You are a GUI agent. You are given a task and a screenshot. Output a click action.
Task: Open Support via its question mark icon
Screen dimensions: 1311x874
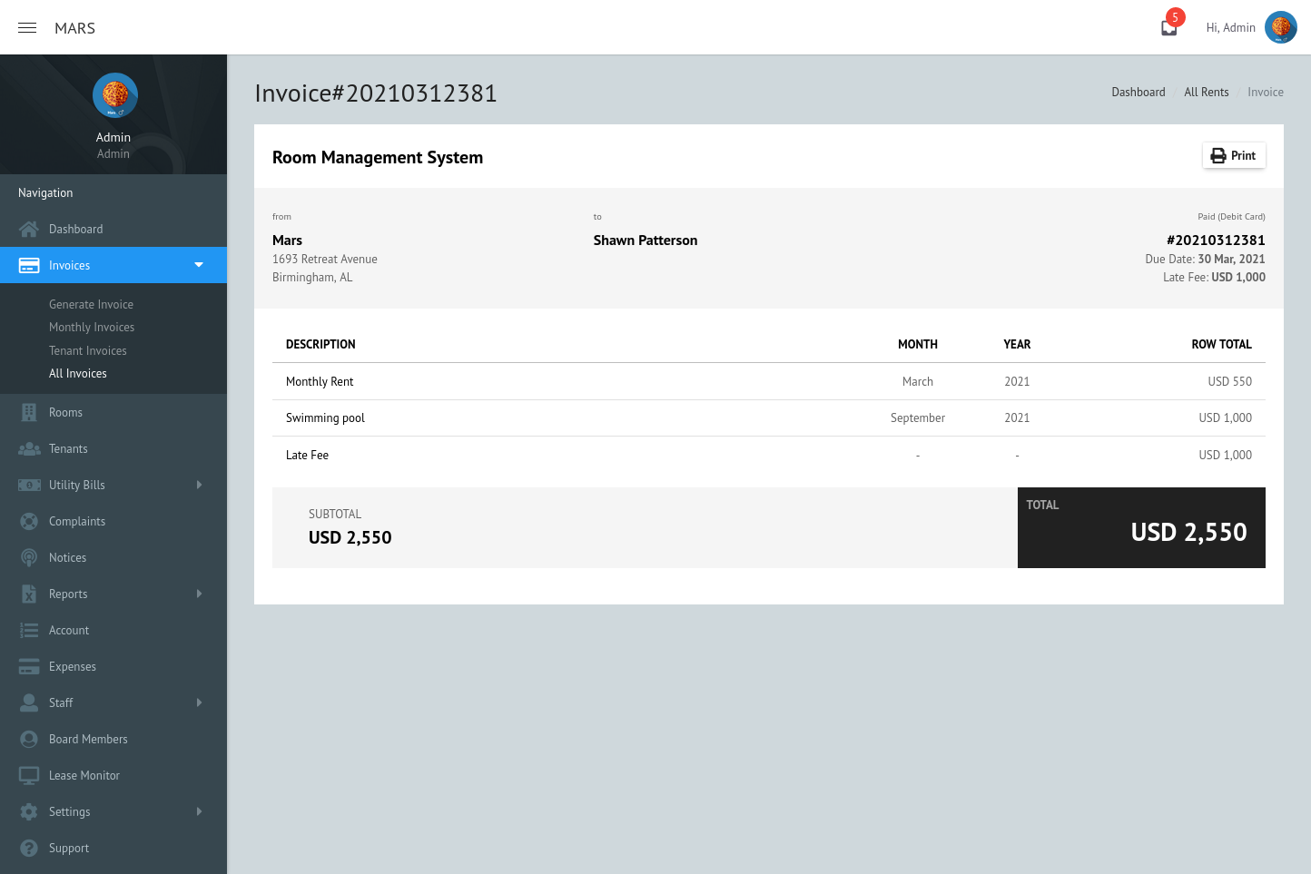click(x=29, y=848)
